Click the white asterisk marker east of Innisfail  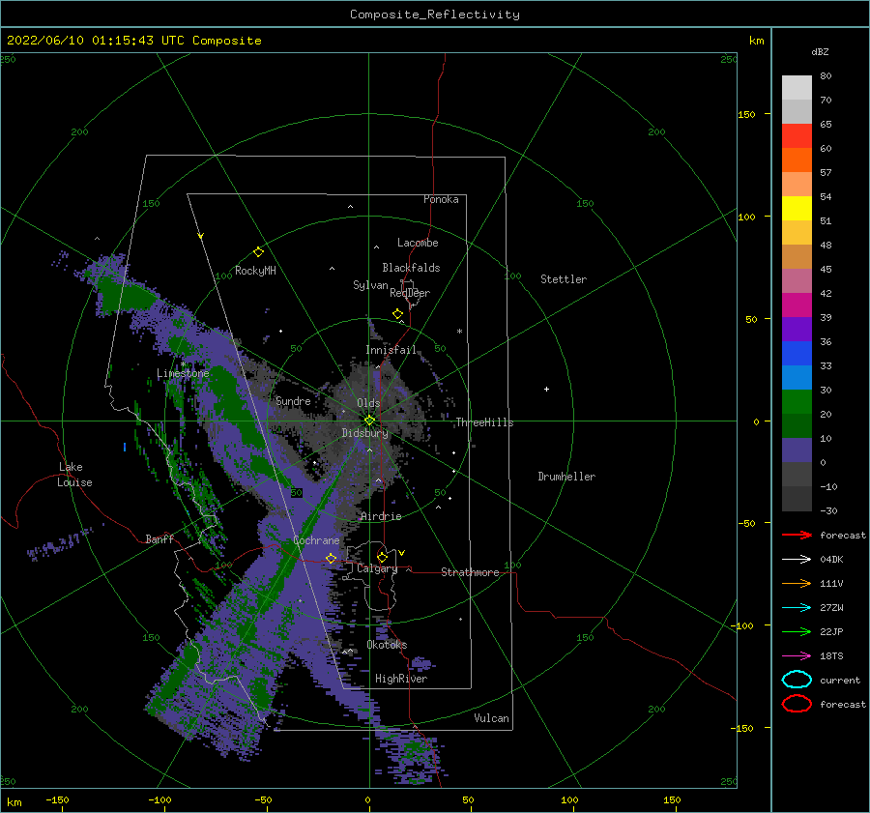[x=459, y=332]
